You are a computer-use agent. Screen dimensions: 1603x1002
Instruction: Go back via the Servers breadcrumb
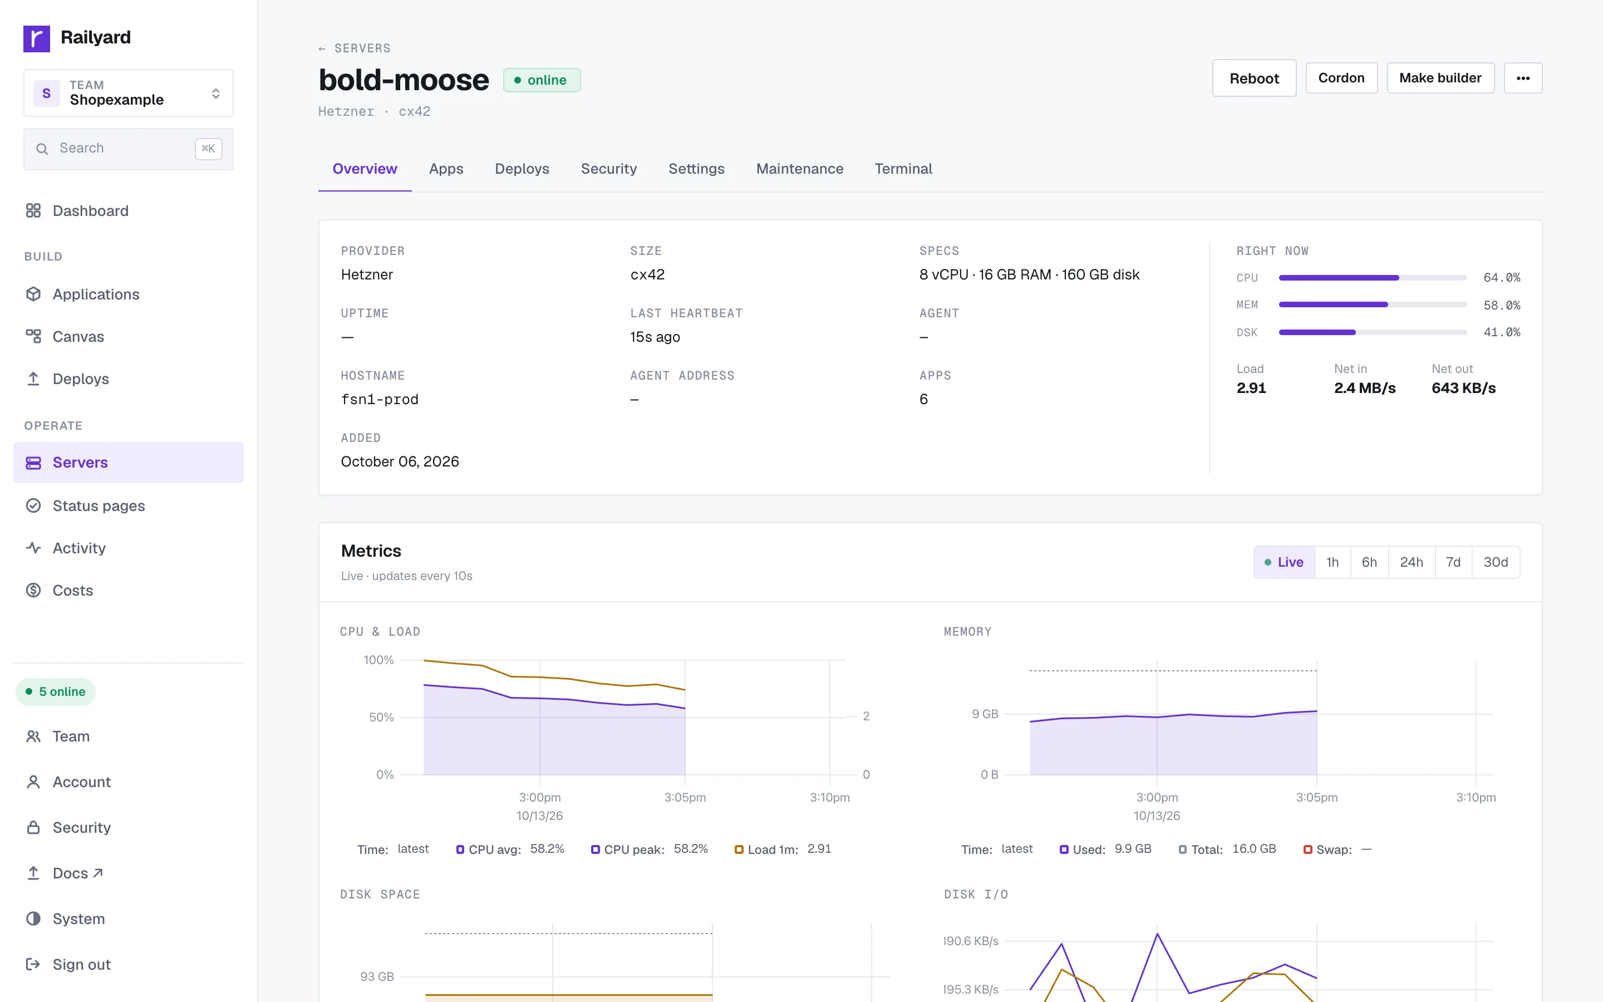click(x=355, y=48)
